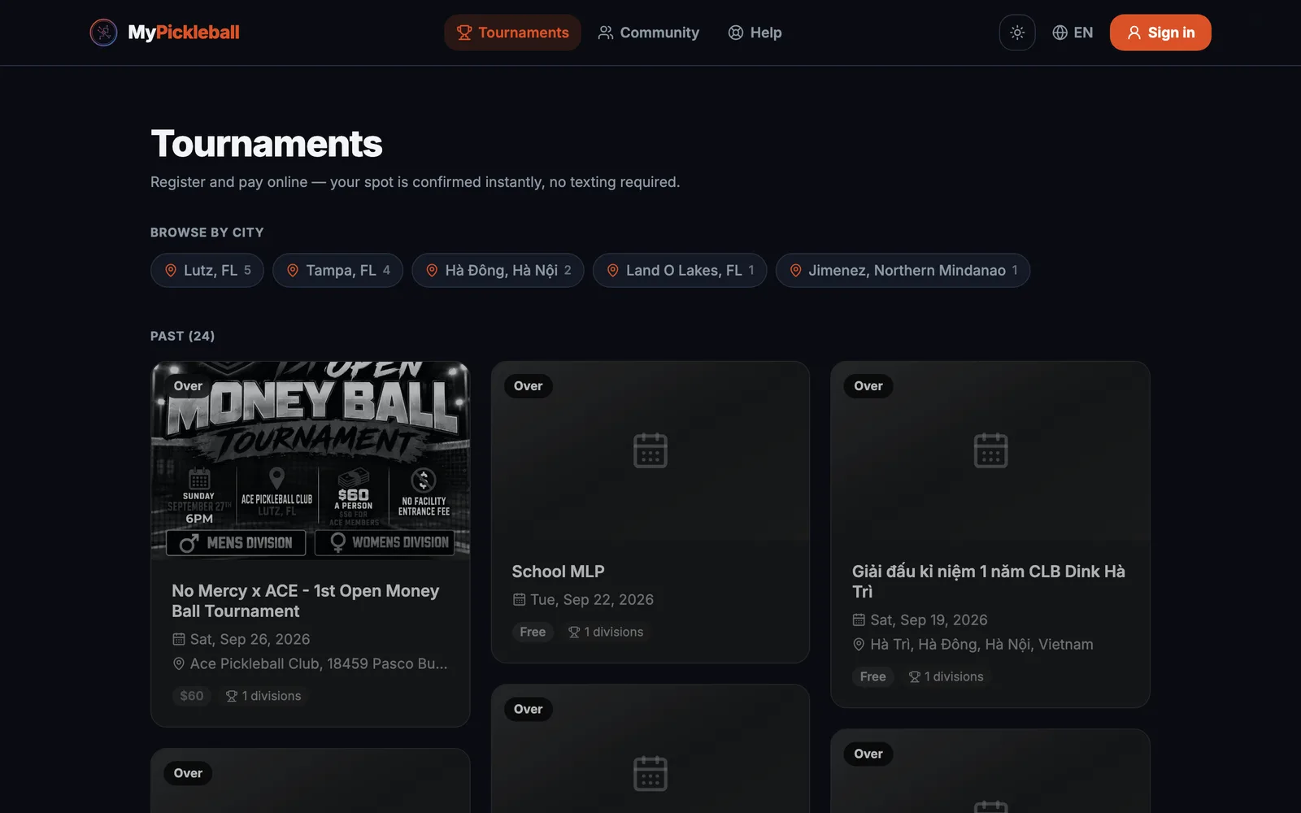The height and width of the screenshot is (813, 1301).
Task: Click the BROWSE BY CITY label
Action: [207, 233]
